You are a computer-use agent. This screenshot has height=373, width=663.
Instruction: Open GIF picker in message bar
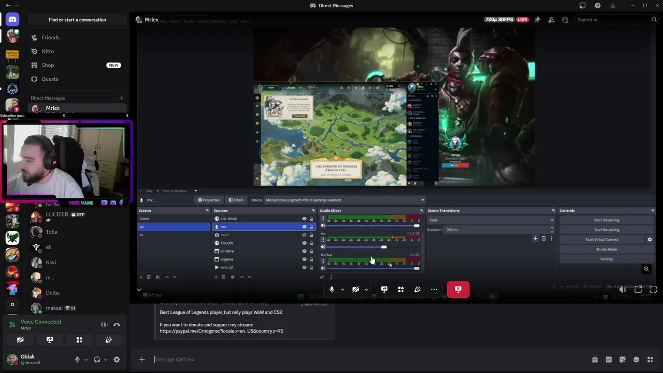tap(609, 360)
